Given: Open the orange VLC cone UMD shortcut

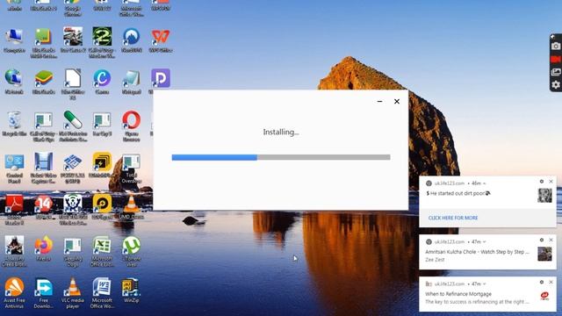Looking at the screenshot, I should point(131,204).
